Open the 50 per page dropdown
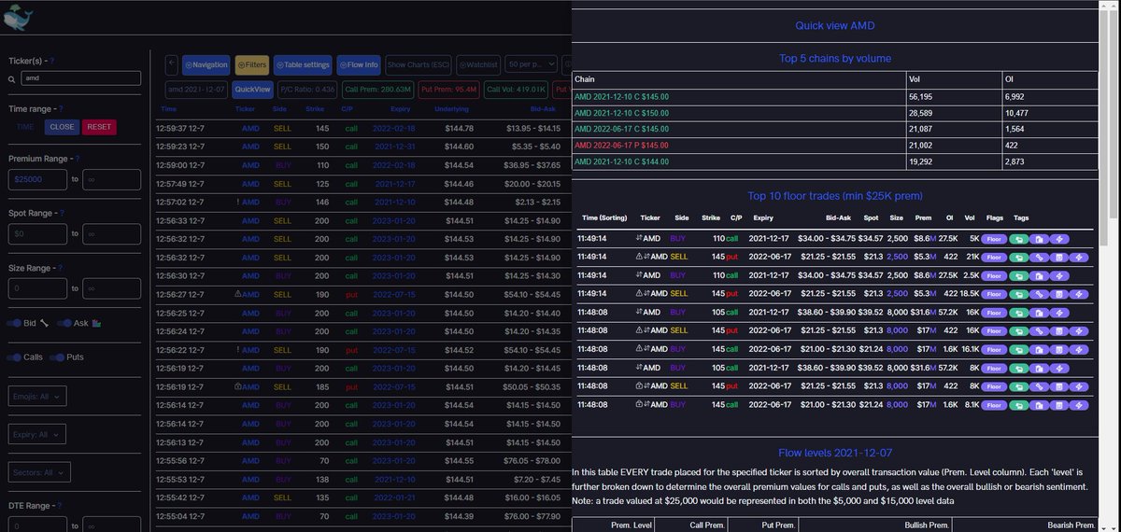1121x532 pixels. click(x=531, y=64)
